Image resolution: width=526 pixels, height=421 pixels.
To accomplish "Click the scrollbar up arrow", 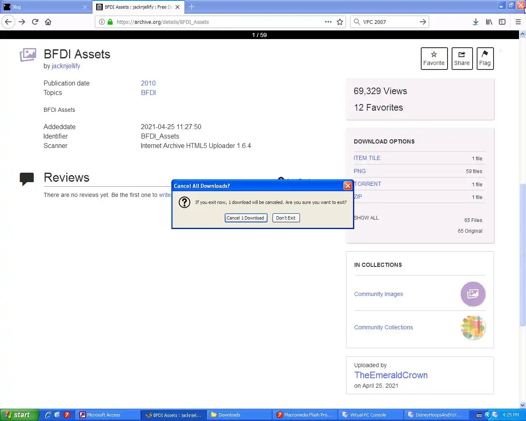I will click(x=523, y=35).
